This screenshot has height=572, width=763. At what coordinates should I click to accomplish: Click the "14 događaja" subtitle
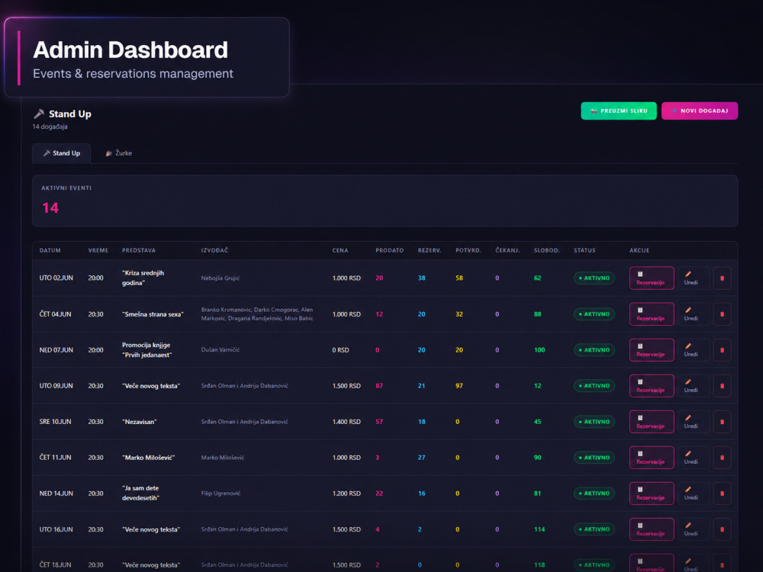click(x=50, y=127)
